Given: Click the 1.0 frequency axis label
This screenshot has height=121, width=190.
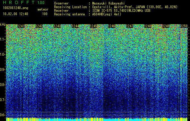Looking at the screenshot, I should pyautogui.click(x=3, y=54).
